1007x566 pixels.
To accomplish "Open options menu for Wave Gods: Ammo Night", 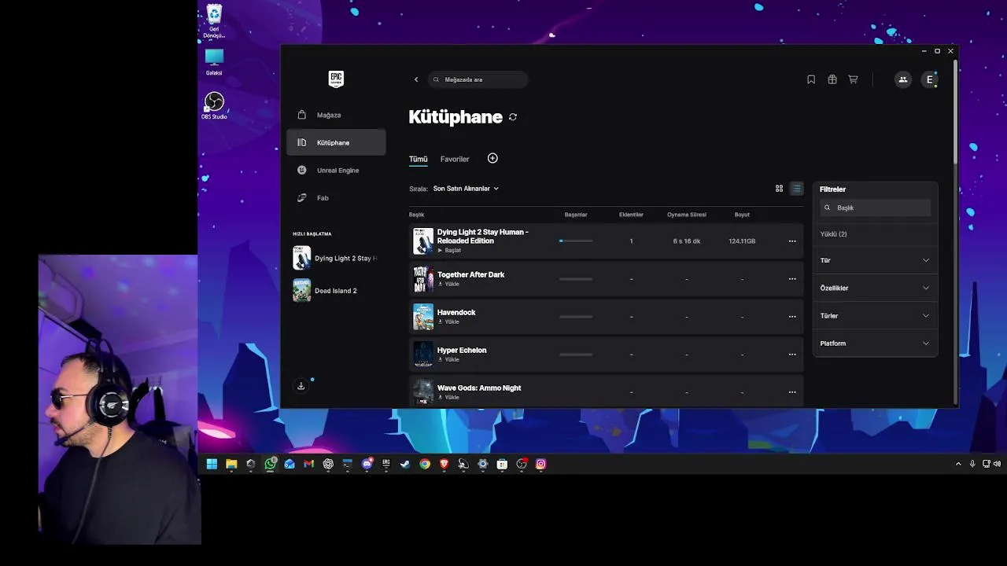I will pos(792,392).
